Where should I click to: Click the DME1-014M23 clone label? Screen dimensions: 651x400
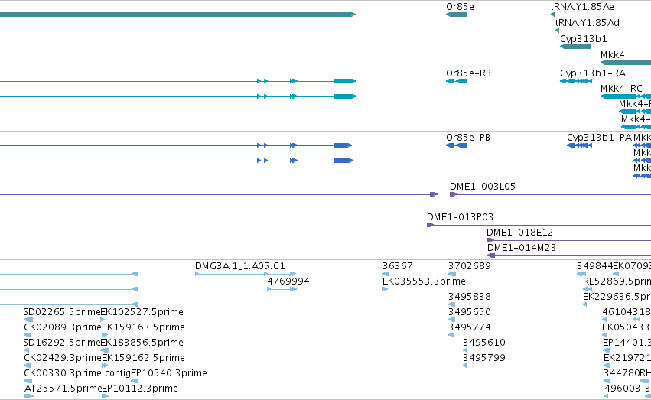pyautogui.click(x=522, y=248)
